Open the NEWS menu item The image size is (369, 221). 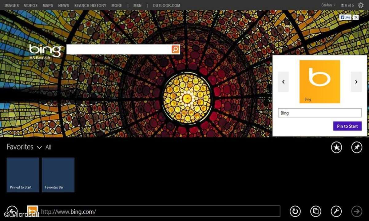(64, 6)
